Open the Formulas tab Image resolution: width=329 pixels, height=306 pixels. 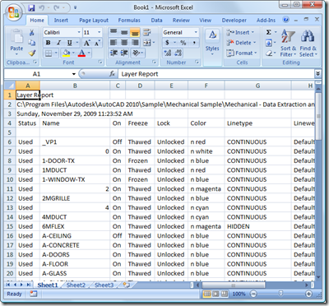[129, 21]
